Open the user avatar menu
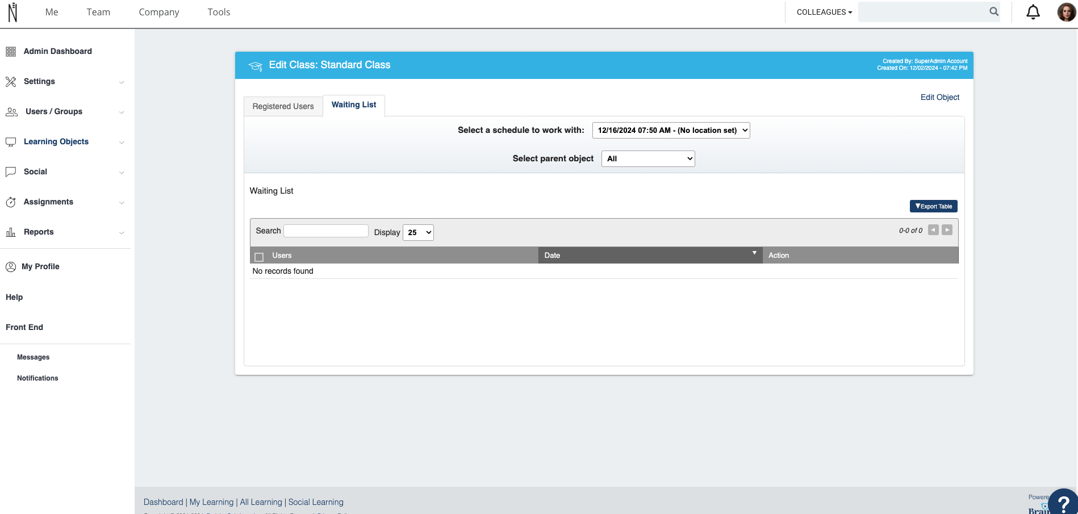Screen dimensions: 1078x514 pyautogui.click(x=1066, y=12)
